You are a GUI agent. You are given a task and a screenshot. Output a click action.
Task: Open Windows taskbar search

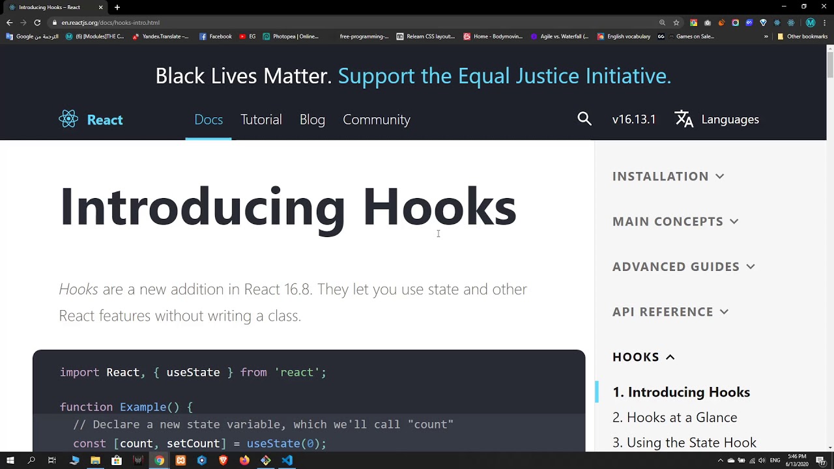coord(31,461)
